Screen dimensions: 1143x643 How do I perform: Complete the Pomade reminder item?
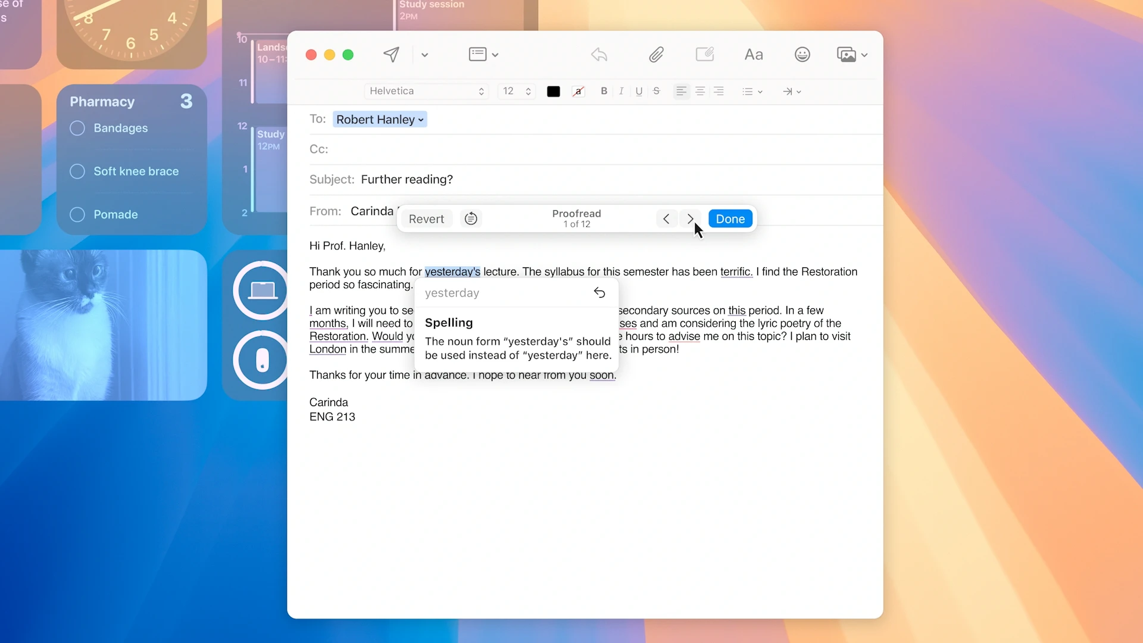coord(77,214)
